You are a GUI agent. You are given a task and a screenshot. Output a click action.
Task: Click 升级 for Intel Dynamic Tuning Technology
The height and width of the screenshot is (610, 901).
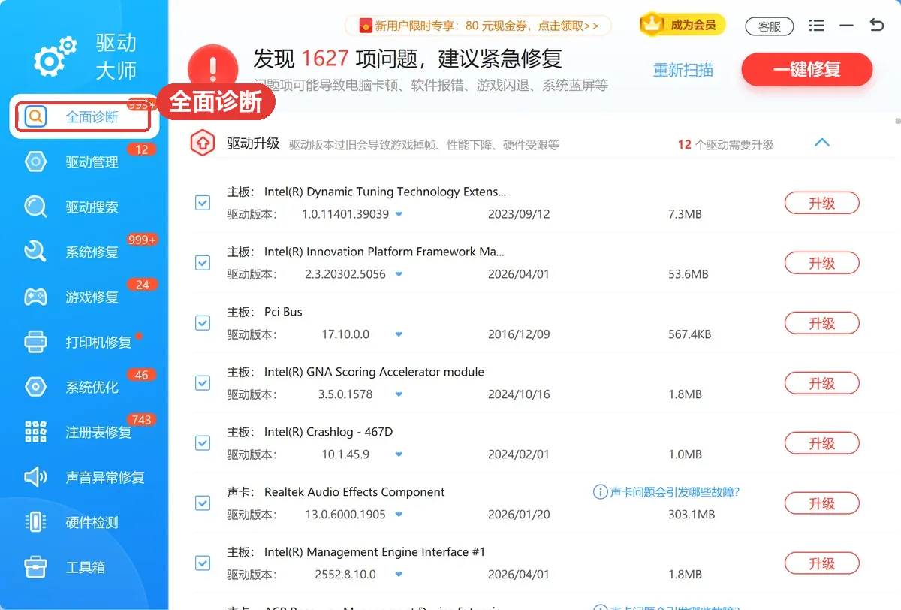tap(822, 203)
